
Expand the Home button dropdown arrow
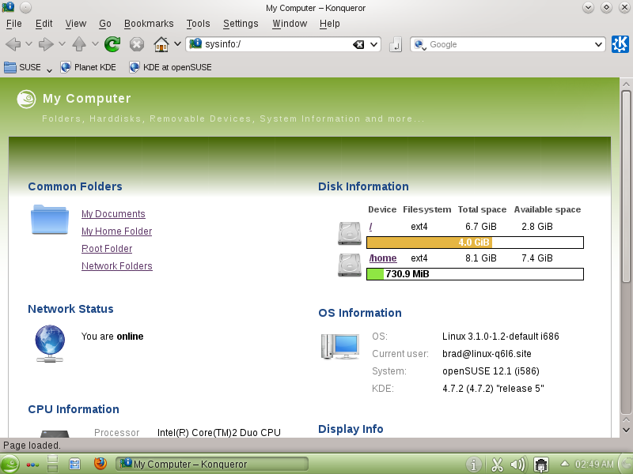tap(177, 44)
